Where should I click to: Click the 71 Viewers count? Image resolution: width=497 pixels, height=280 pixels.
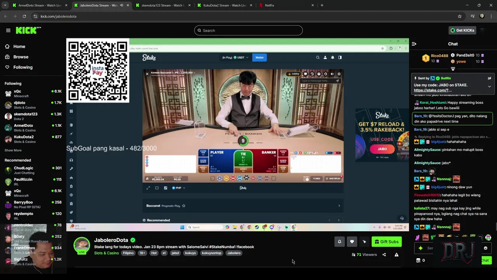(x=364, y=255)
